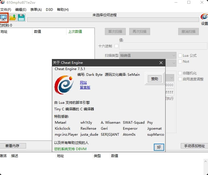208x175 pixels.
Task: Click the 再次扫描 button
Action: (x=140, y=32)
